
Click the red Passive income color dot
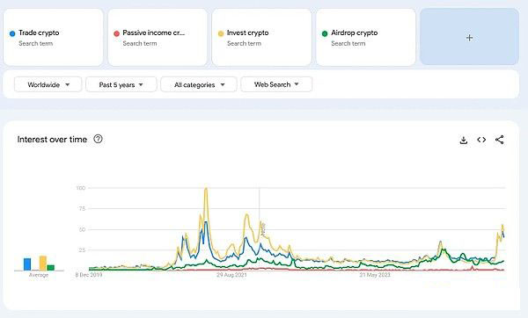click(x=116, y=33)
